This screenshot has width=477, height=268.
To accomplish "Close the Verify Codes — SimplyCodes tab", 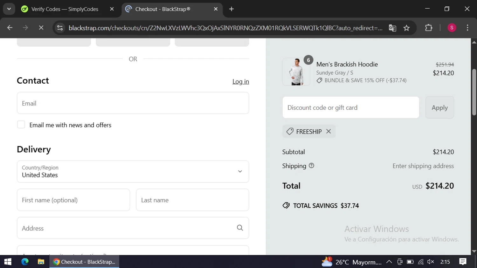I will click(x=112, y=9).
